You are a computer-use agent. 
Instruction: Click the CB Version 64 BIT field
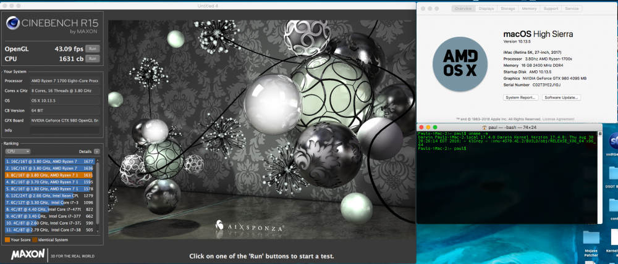pyautogui.click(x=65, y=110)
